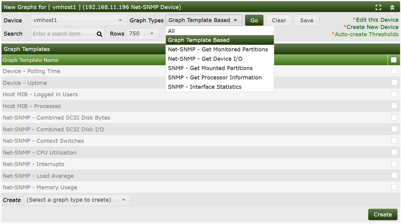Toggle the Graph Types combo box
Image resolution: width=401 pixels, height=224 pixels.
pos(204,20)
